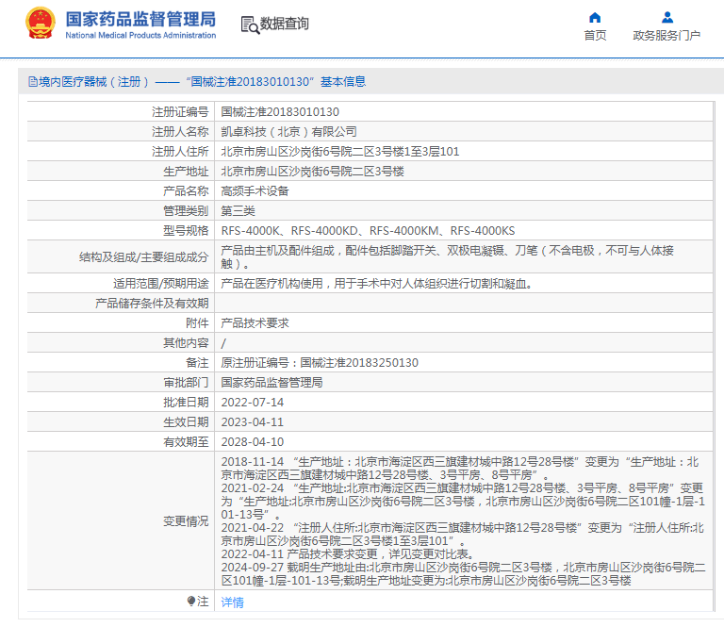Click the 2021-04-22 change record line
The height and width of the screenshot is (627, 724).
[x=463, y=535]
